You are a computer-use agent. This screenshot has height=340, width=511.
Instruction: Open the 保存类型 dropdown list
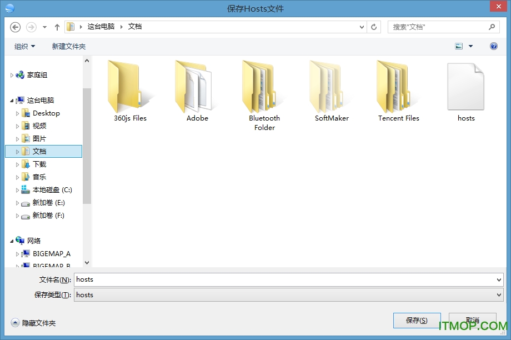[498, 295]
